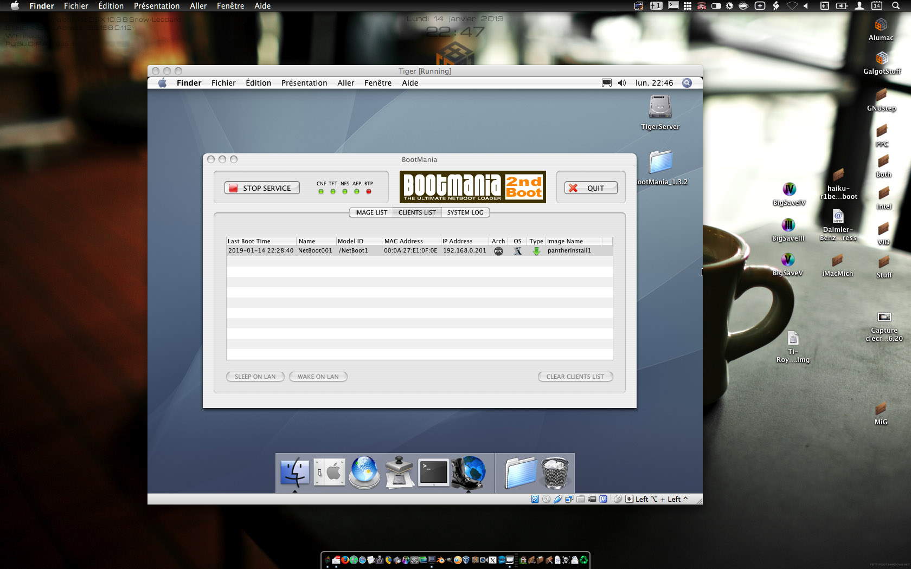Open the blue folder in the Tiger dock

(x=521, y=473)
